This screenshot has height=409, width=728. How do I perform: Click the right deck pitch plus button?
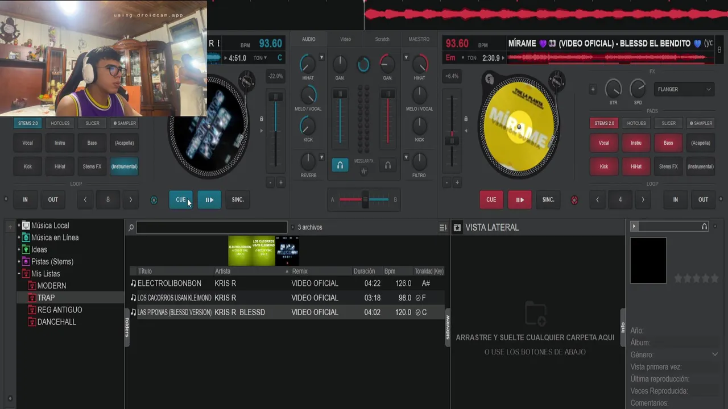[x=457, y=182]
